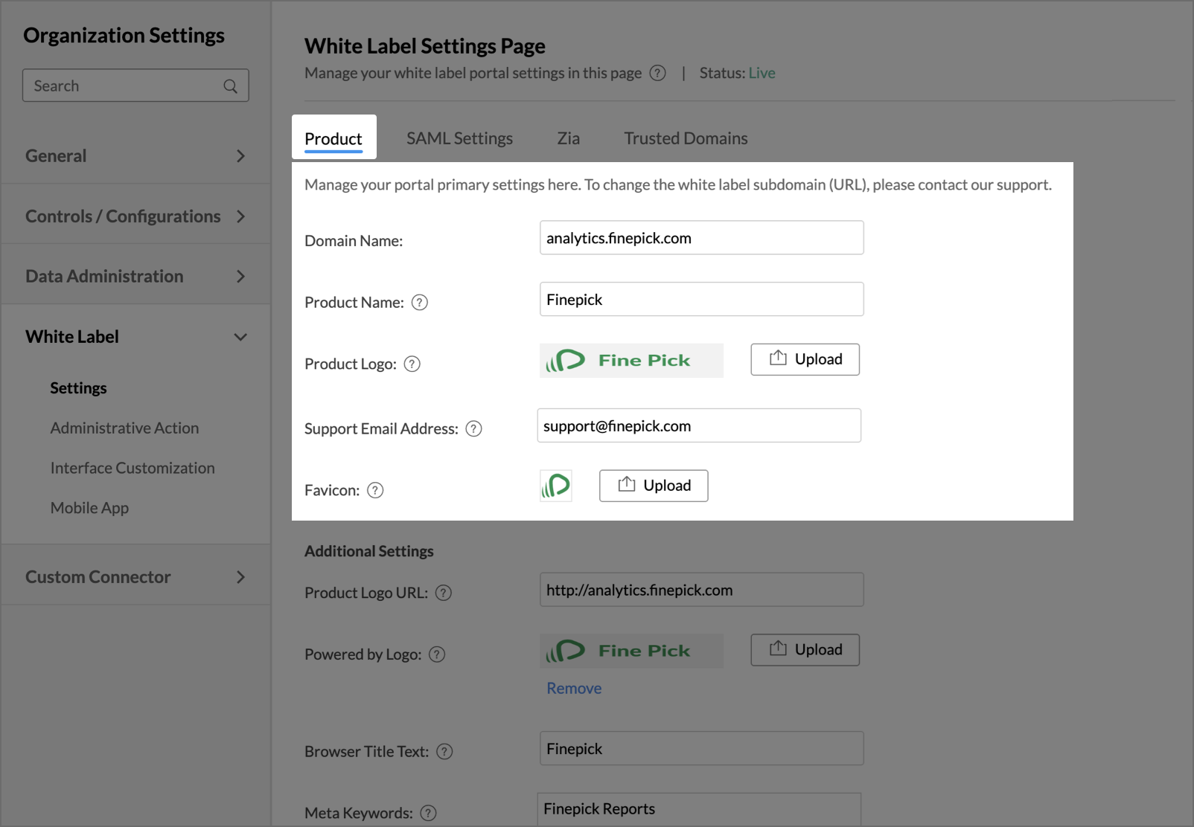Click help icon next to Product Name
The image size is (1194, 827).
pyautogui.click(x=420, y=303)
